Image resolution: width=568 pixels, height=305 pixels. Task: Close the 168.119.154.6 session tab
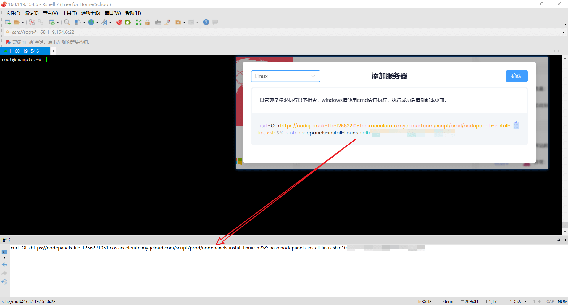point(46,51)
